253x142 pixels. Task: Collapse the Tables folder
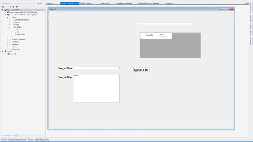click(x=8, y=17)
